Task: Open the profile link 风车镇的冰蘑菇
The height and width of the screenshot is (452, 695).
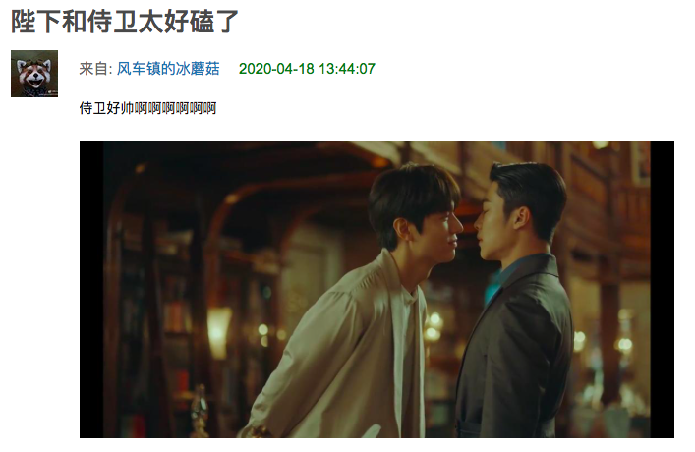Action: [168, 69]
